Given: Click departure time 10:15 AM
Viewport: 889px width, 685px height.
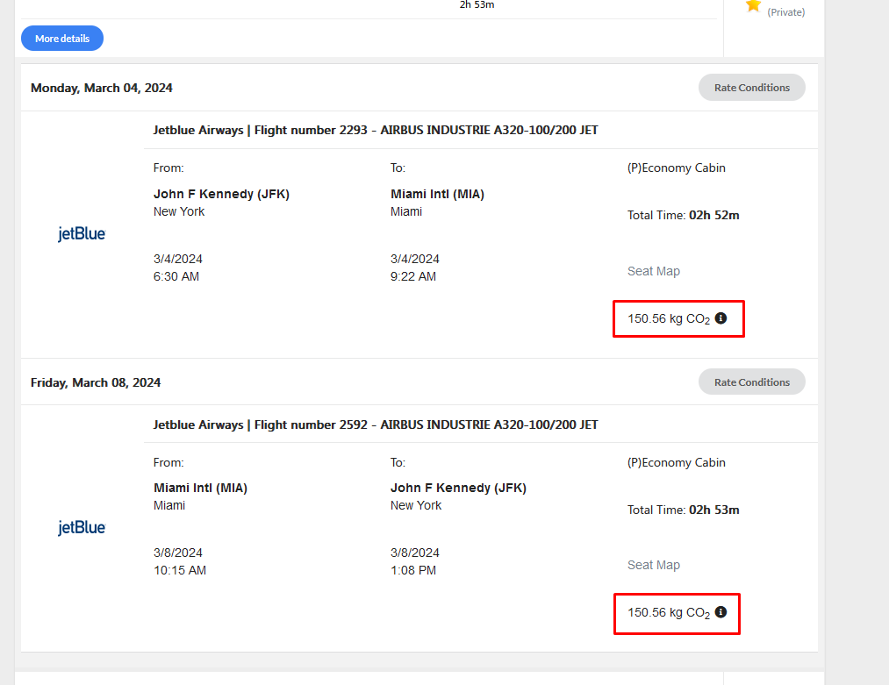Looking at the screenshot, I should pyautogui.click(x=180, y=571).
